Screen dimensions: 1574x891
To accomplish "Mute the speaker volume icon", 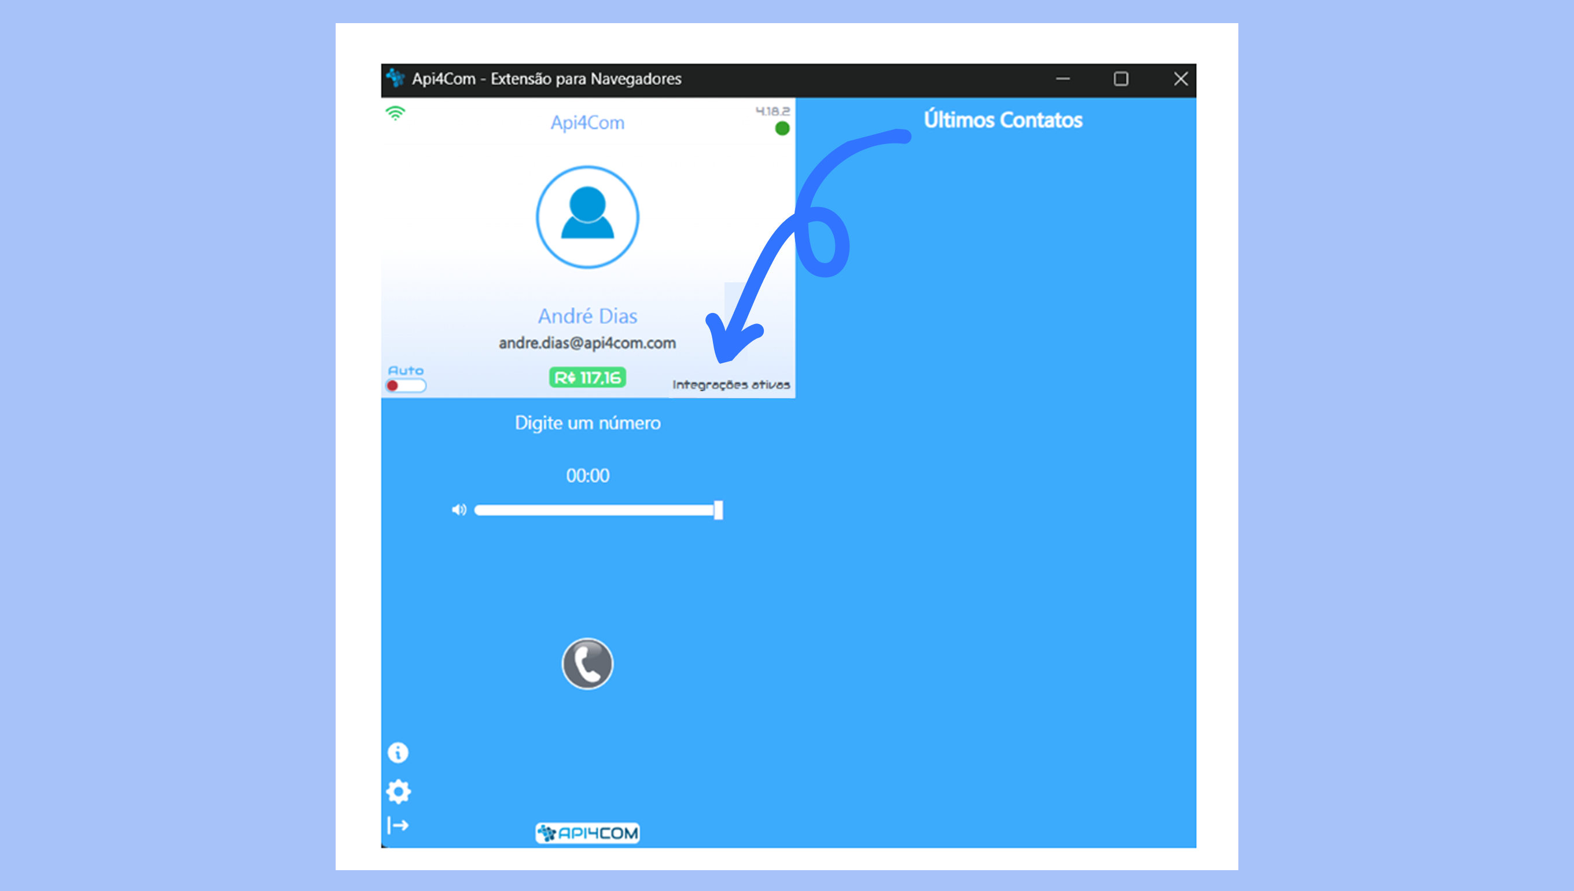I will [x=459, y=510].
